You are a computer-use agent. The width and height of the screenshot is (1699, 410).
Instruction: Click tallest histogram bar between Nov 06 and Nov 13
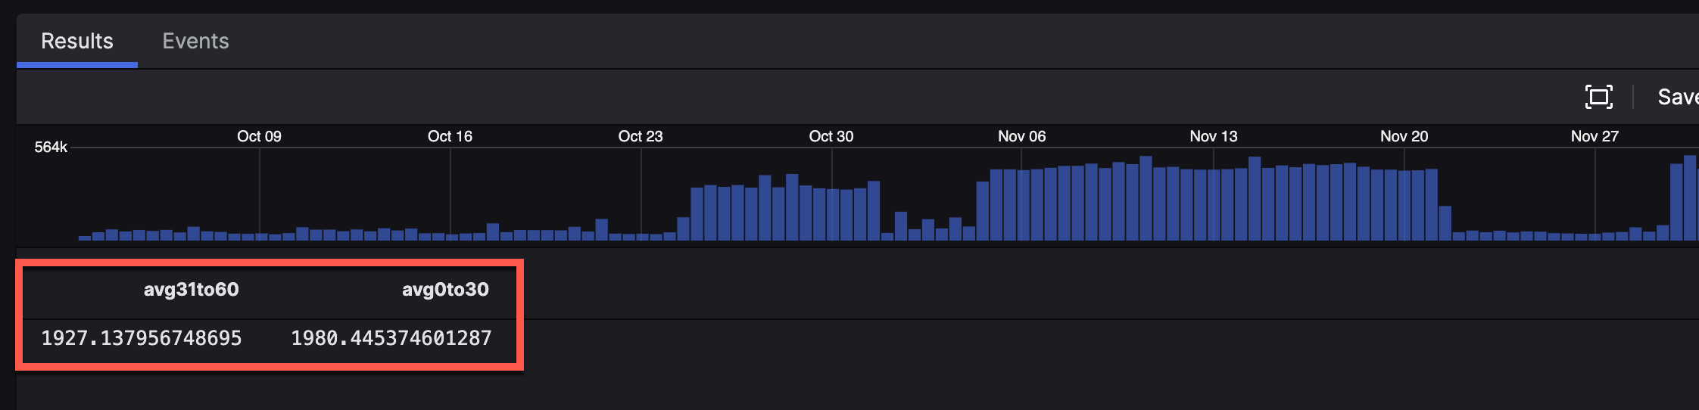point(1146,198)
